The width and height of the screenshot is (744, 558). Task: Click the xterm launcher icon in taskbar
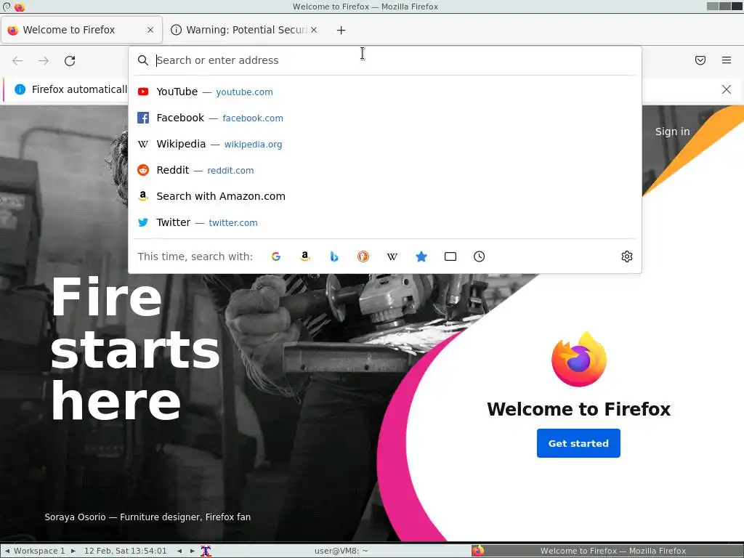[206, 551]
